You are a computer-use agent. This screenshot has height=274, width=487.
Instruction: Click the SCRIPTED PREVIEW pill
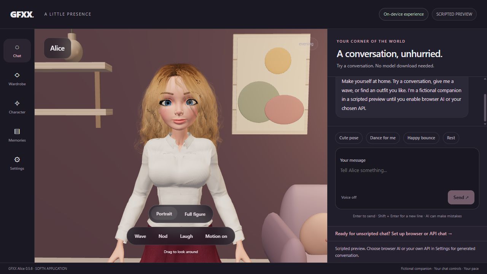(x=454, y=14)
